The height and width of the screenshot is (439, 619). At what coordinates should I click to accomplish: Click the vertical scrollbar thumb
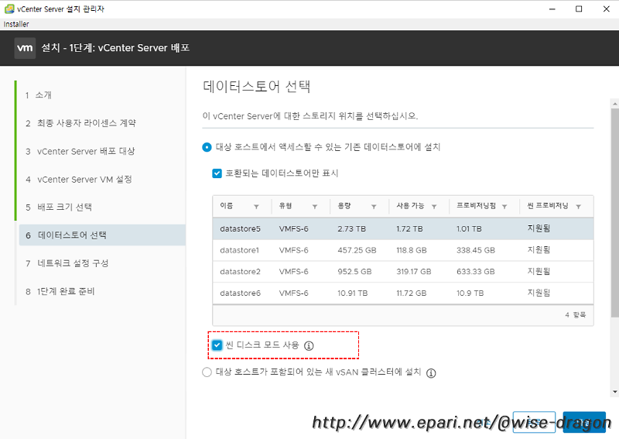point(614,214)
